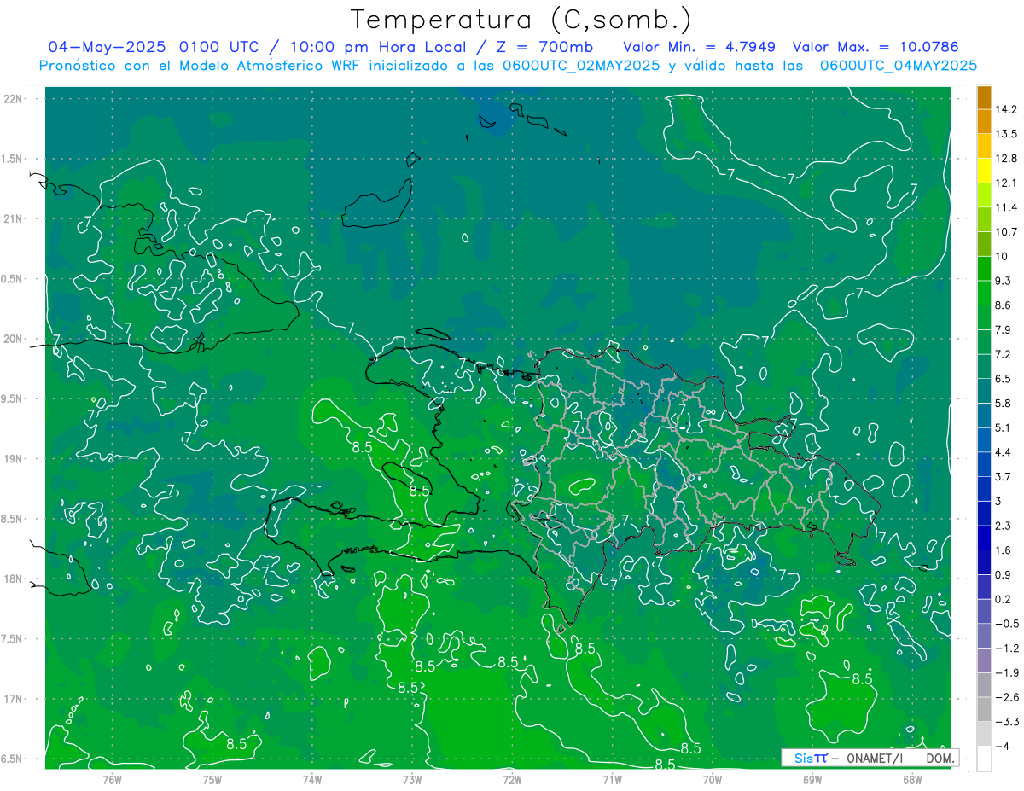This screenshot has height=791, width=1024.
Task: Pick the colorbar swatch between 10 and 10.7
Action: [984, 244]
